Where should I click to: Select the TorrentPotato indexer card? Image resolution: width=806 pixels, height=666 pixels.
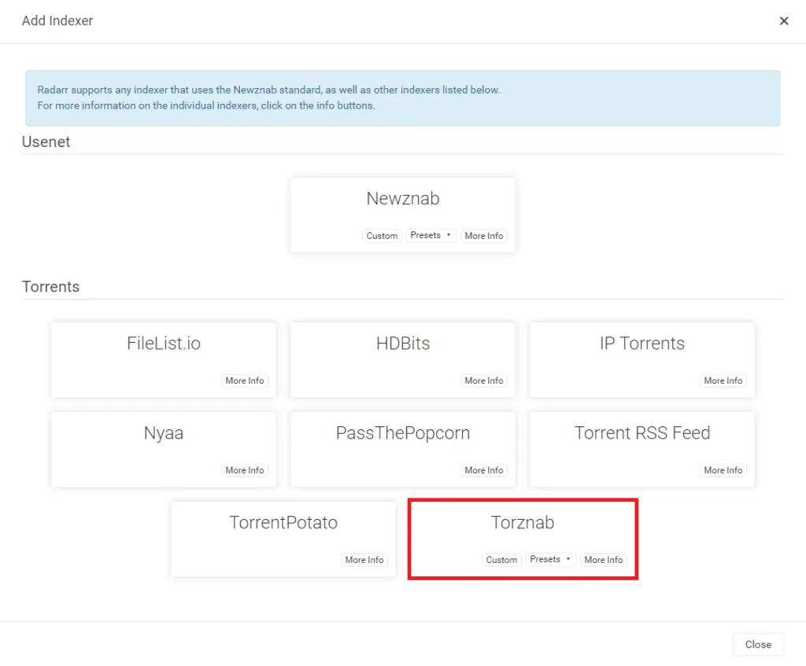coord(283,522)
